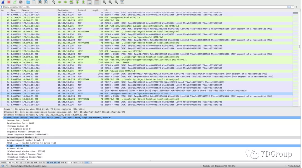Zoom out packet text icon
302x168 pixels.
pos(110,2)
